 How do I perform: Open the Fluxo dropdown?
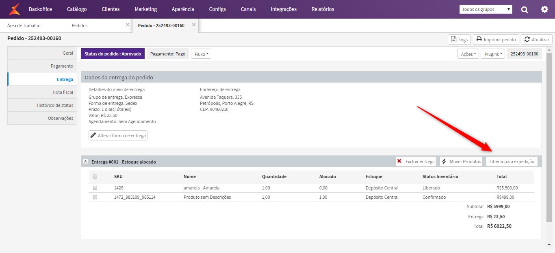[201, 54]
